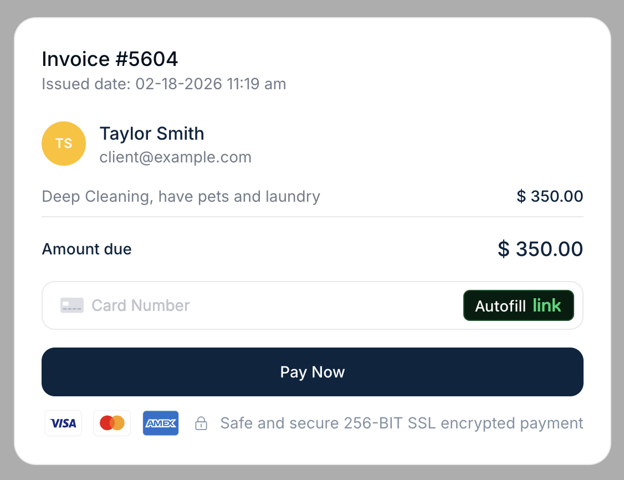This screenshot has height=480, width=624.
Task: Use the Autofill text in the card field
Action: click(500, 306)
